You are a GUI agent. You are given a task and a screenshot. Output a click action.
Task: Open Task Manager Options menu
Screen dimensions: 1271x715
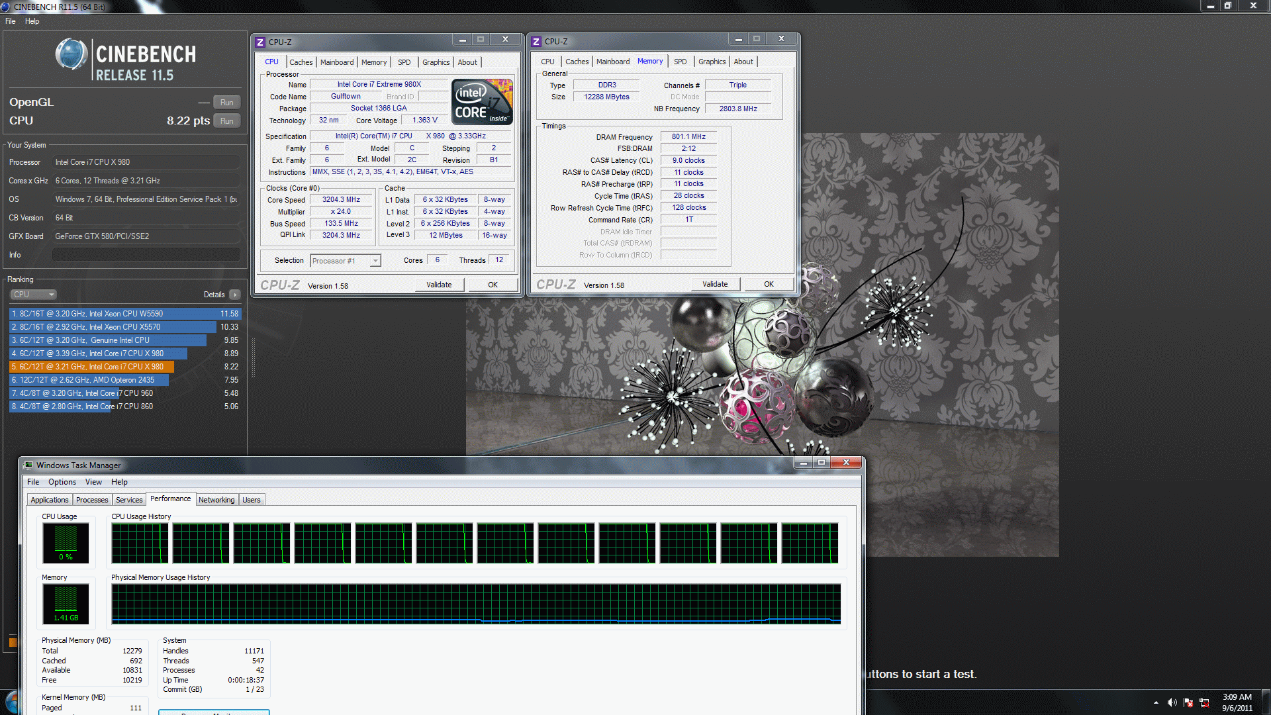point(62,482)
